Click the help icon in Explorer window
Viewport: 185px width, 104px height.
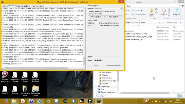coord(182,6)
